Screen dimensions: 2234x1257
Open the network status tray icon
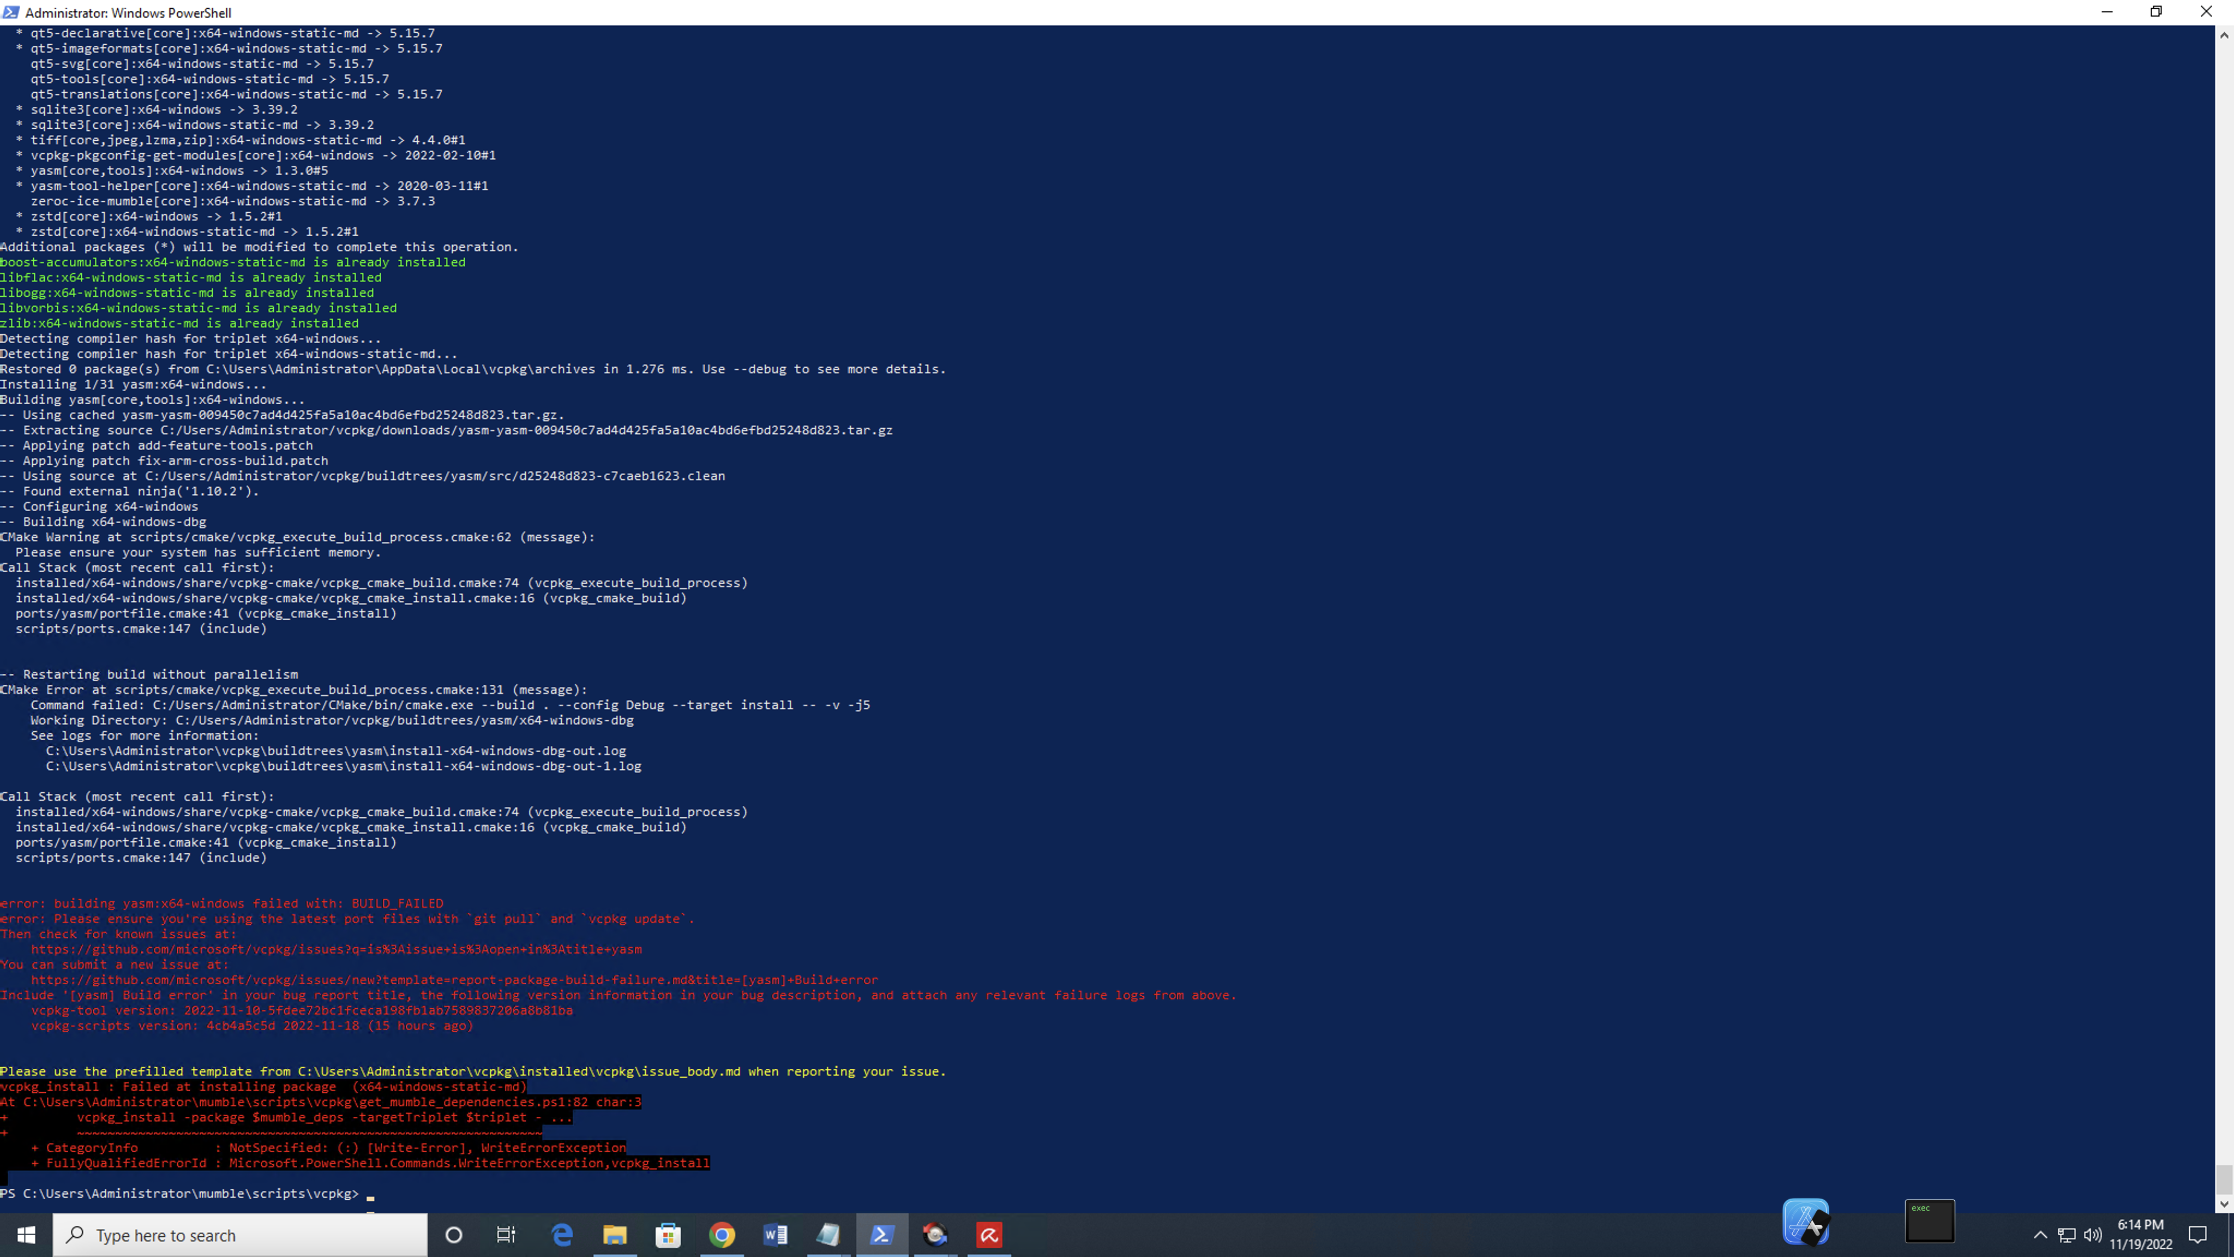point(2067,1235)
